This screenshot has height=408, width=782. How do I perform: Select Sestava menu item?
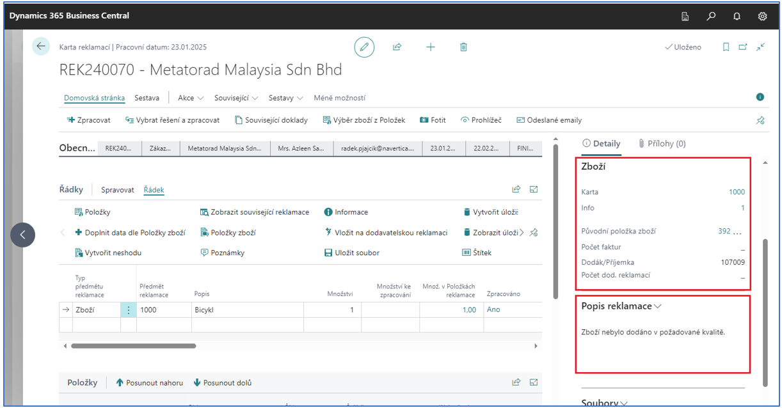click(147, 98)
